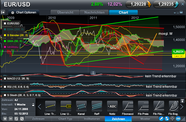Select the Fib Bog. arcs tool
The width and height of the screenshot is (186, 122).
173,108
